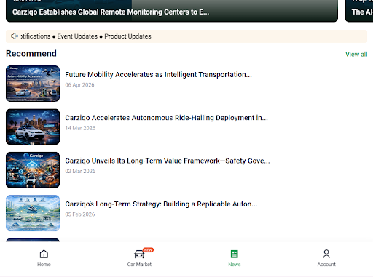Open Autonomous Ride-Hailing article thumbnail
373x277 pixels.
pyautogui.click(x=33, y=127)
